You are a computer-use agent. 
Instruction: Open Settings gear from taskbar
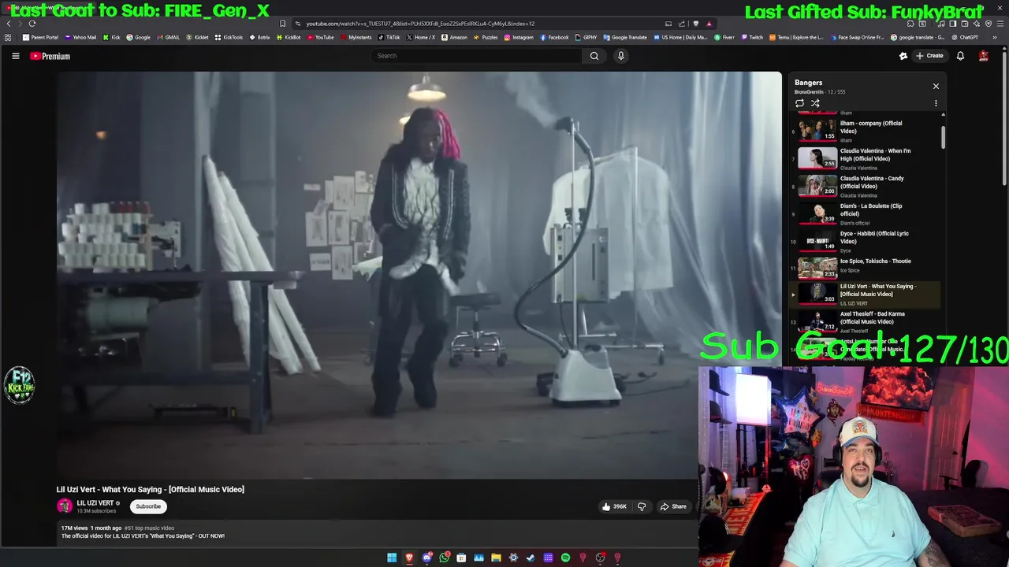[513, 558]
